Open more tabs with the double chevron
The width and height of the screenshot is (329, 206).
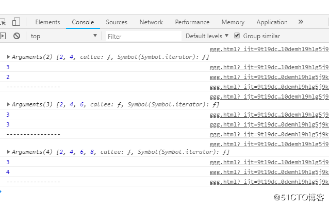coord(301,22)
